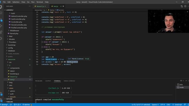Expand the components folder
Screen dimensions: 189x106
tap(15, 68)
